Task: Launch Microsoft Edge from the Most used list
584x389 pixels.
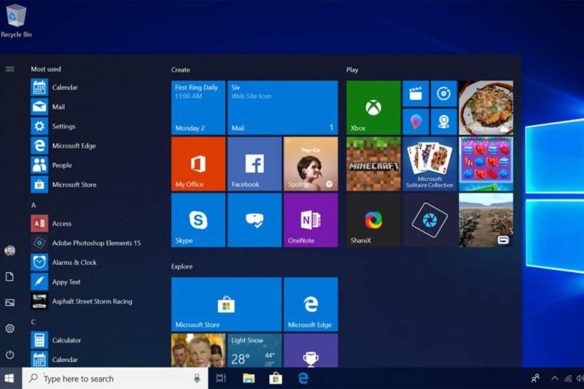Action: click(x=92, y=146)
